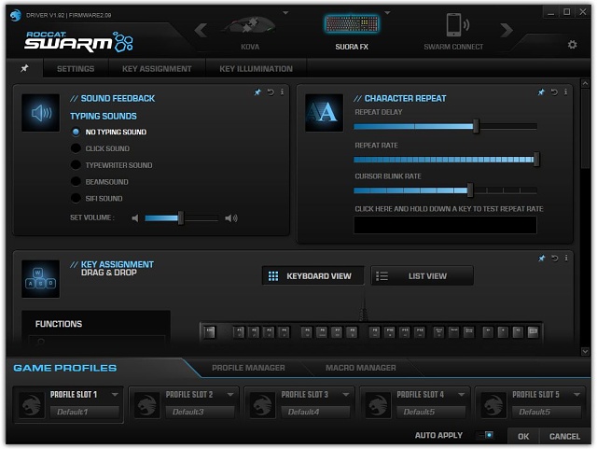Switch to the Profile Manager tab
Screen dimensions: 597x449
tap(248, 368)
